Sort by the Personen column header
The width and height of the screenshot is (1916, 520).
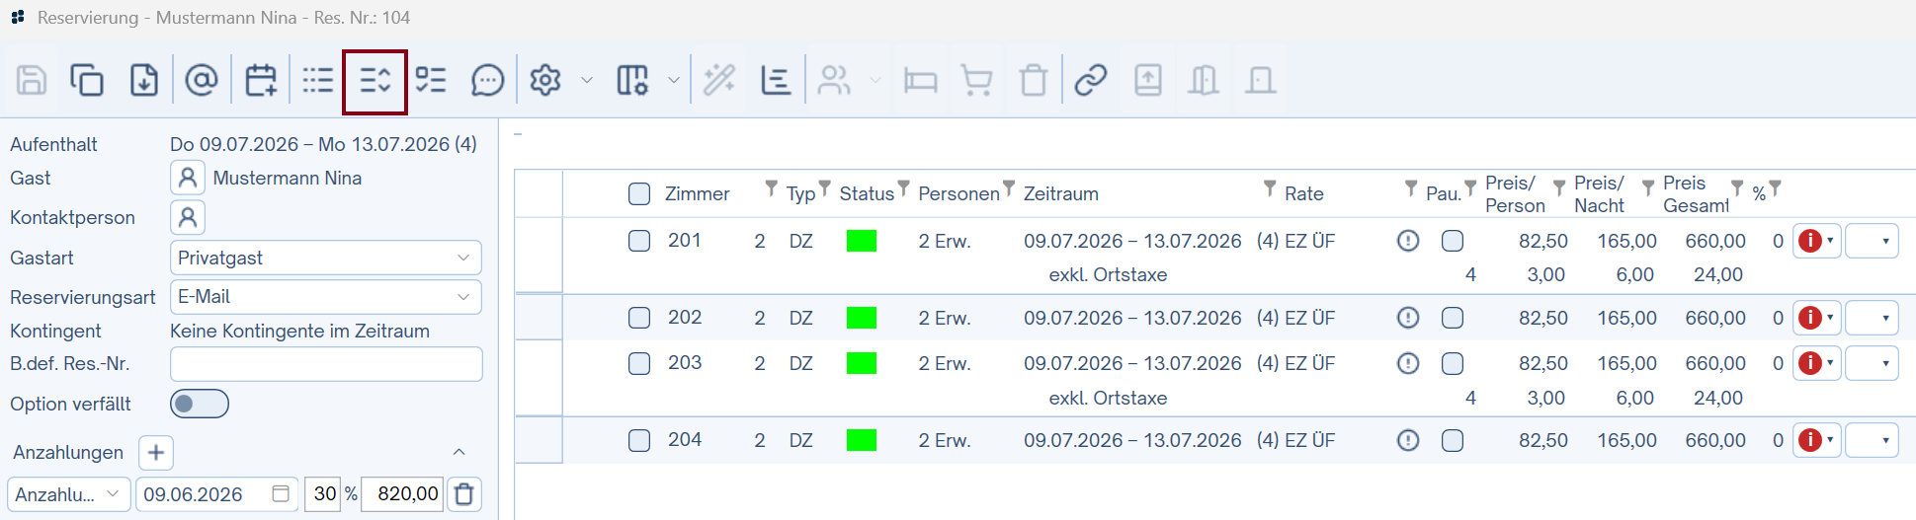coord(958,194)
